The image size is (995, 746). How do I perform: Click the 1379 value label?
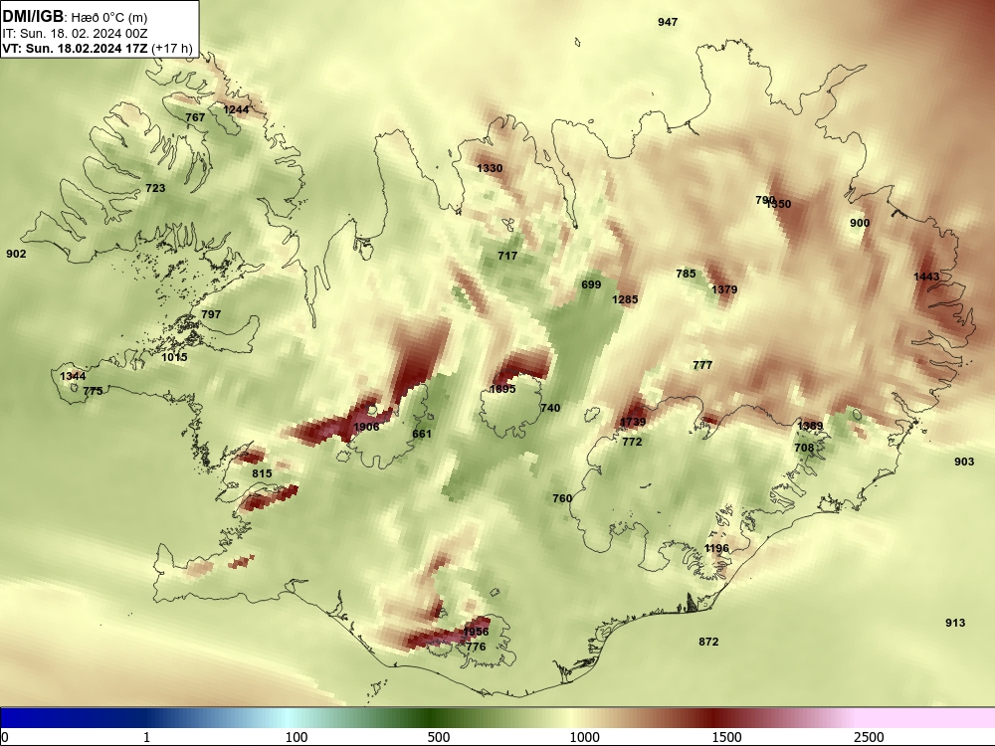(x=724, y=289)
